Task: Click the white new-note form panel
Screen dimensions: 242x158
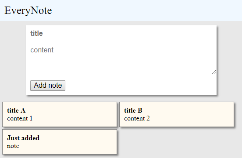Action: (x=121, y=60)
